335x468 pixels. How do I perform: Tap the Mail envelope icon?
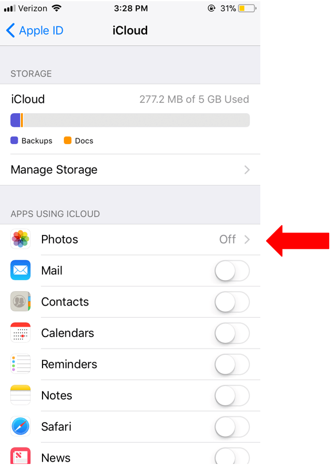click(21, 270)
